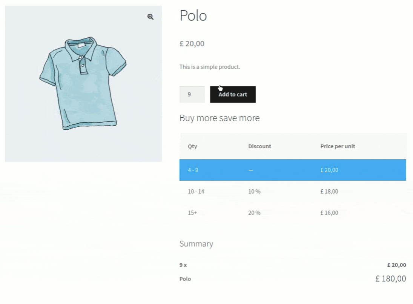Select the 10 - 14 quantity tier
413x304 pixels.
click(196, 192)
